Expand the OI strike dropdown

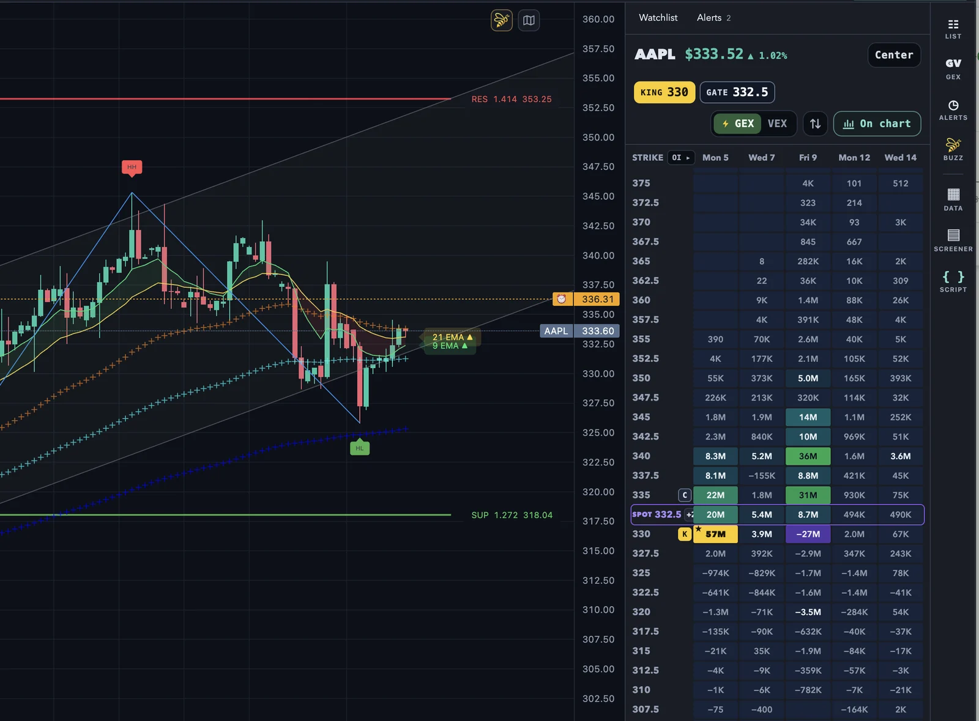point(680,158)
